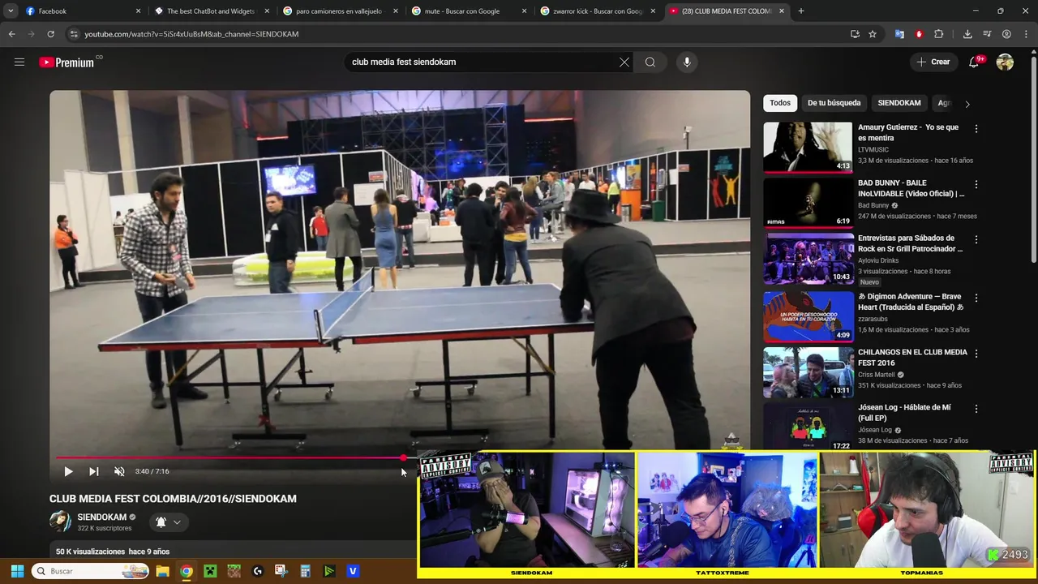Unmute the video with the speaker icon
This screenshot has height=584, width=1038.
coord(119,471)
